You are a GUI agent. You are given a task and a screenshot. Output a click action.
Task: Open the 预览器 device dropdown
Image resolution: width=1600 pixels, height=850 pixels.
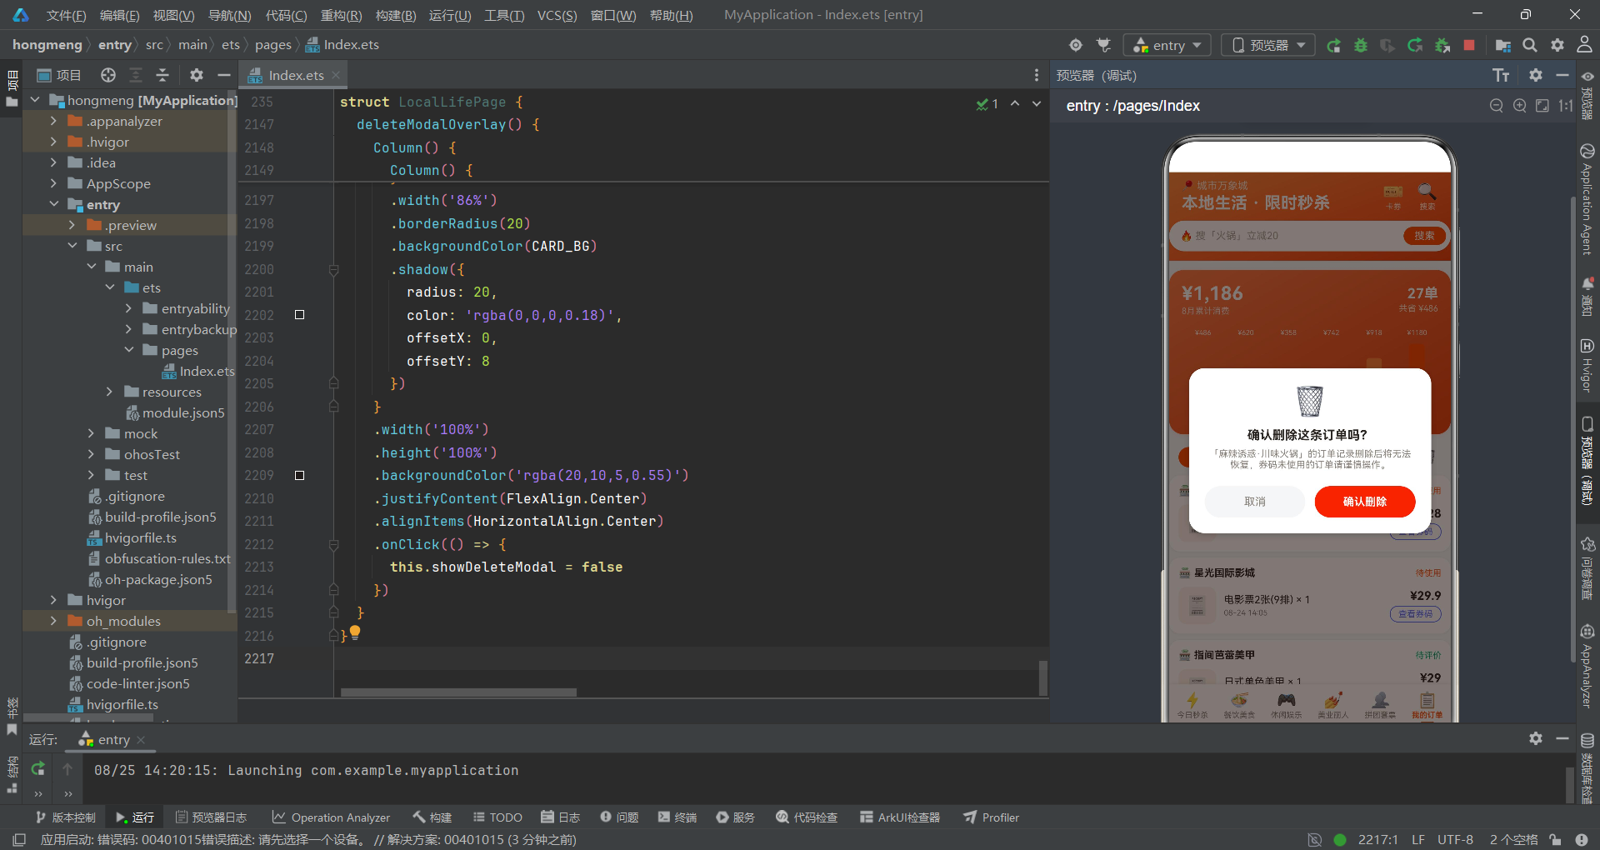(1268, 45)
